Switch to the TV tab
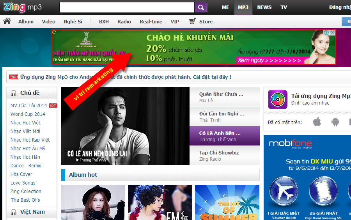Viewport: 351px width, 220px height. point(284,7)
